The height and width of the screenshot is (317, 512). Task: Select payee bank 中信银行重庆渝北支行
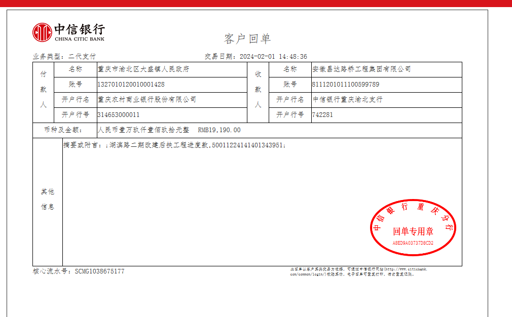click(x=347, y=100)
